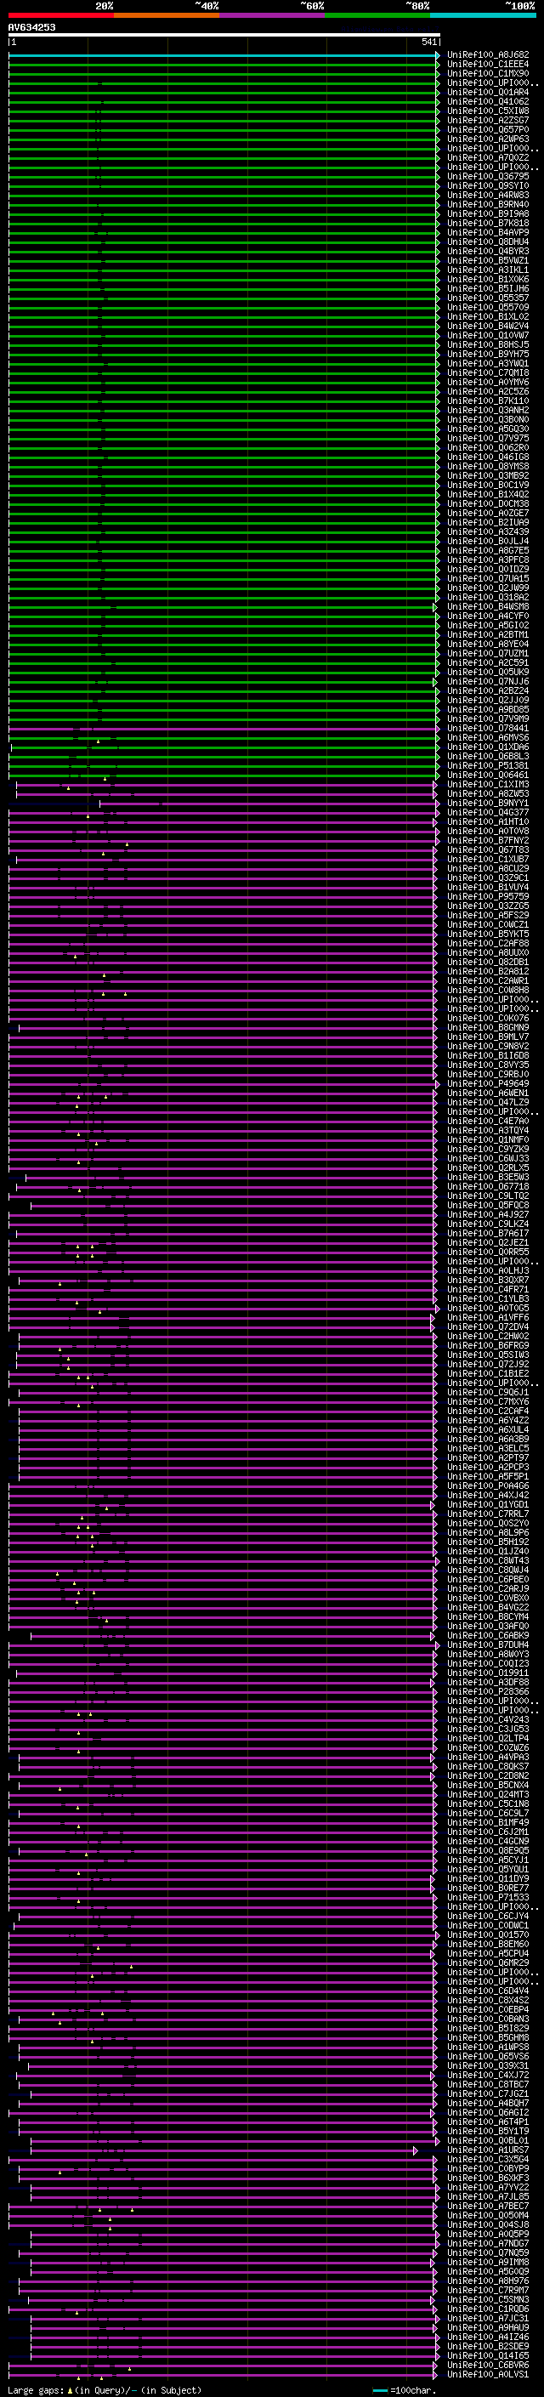Click the cyan ~100% identity legend segment

[484, 15]
